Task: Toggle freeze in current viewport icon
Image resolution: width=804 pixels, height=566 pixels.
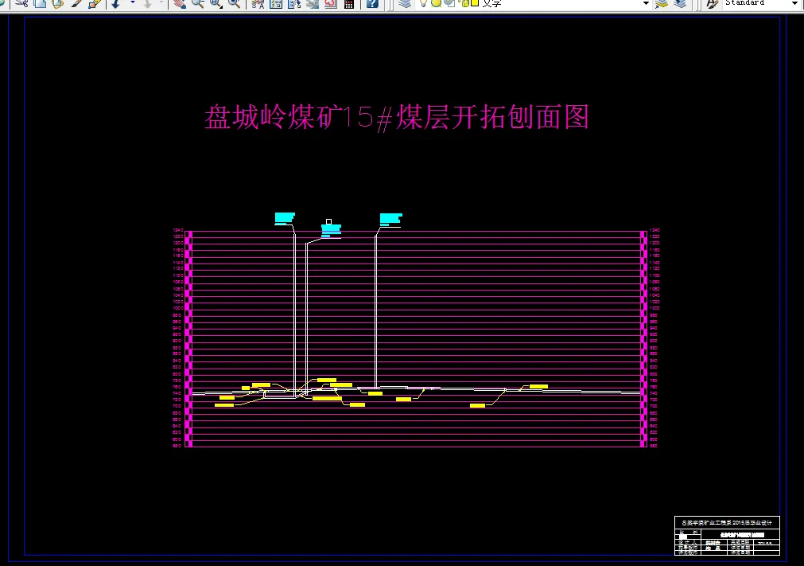Action: (x=449, y=3)
